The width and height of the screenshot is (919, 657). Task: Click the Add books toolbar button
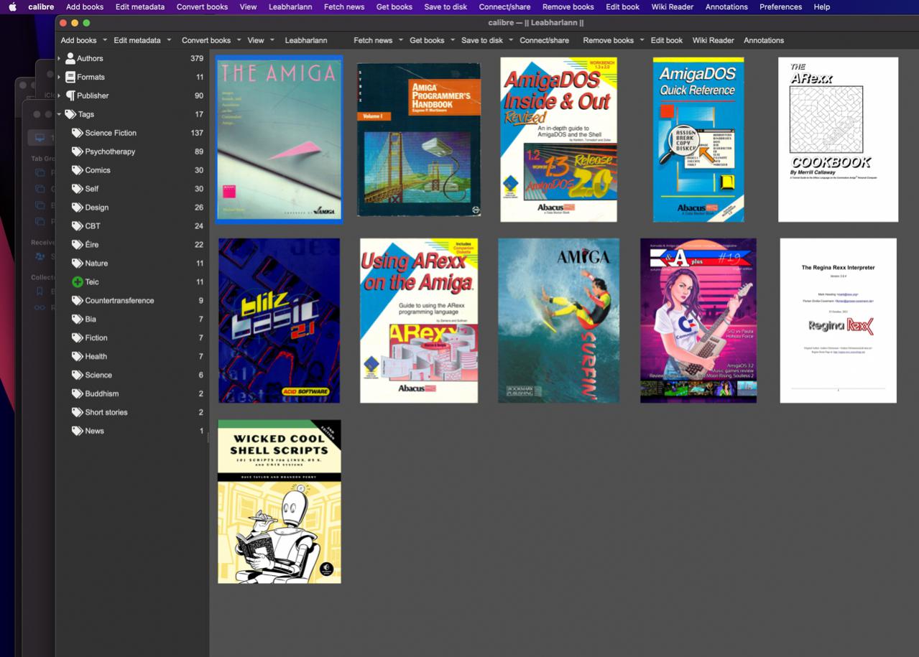(x=78, y=40)
